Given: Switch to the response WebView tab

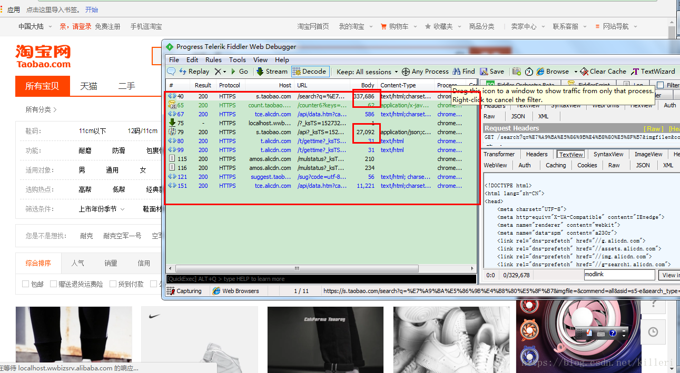Looking at the screenshot, I should click(x=495, y=165).
